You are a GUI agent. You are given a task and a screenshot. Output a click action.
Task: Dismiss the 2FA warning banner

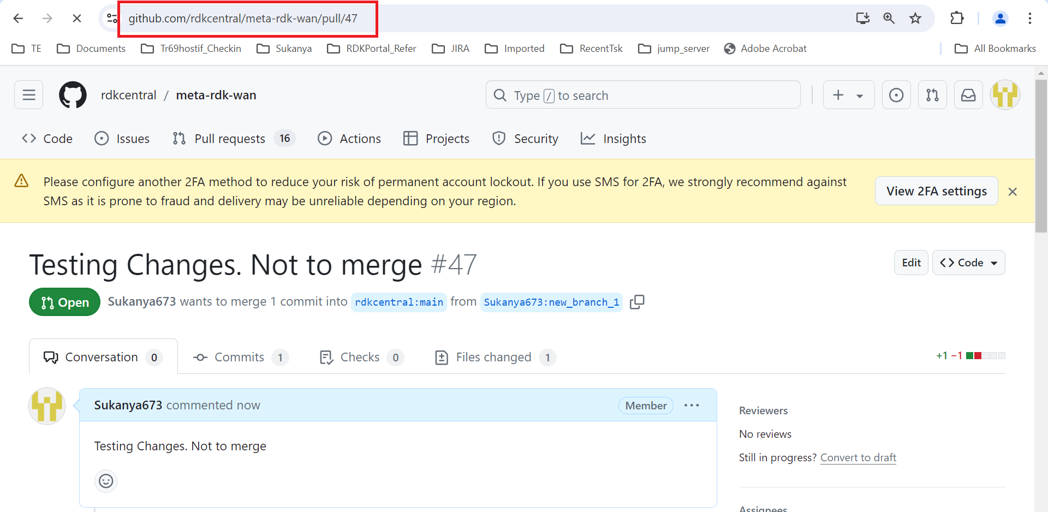click(x=1013, y=192)
